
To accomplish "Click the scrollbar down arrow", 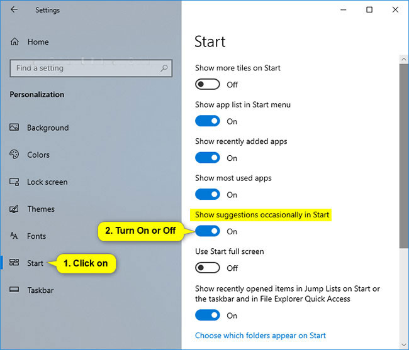I will coord(404,346).
